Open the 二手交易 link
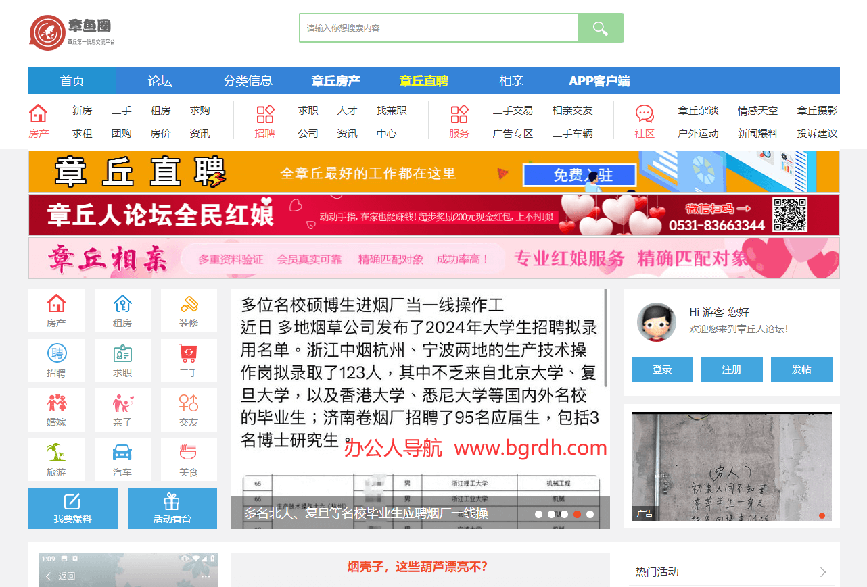The width and height of the screenshot is (867, 587). 513,111
